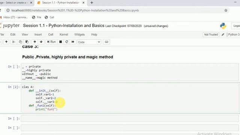Screen dimensions: 240x135
Task: Click the Python logo icon
Action: click(x=223, y=26)
